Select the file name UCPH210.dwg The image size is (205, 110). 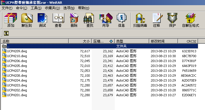point(17,56)
